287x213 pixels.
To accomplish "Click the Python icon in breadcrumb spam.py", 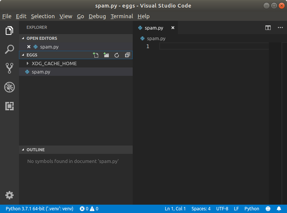I will (143, 38).
